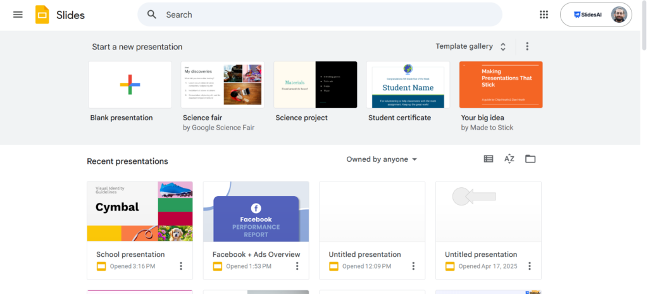Viewport: 648px width, 294px height.
Task: Open the A-Z sort options
Action: coord(509,159)
